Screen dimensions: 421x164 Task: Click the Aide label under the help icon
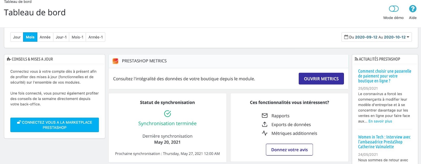click(413, 18)
